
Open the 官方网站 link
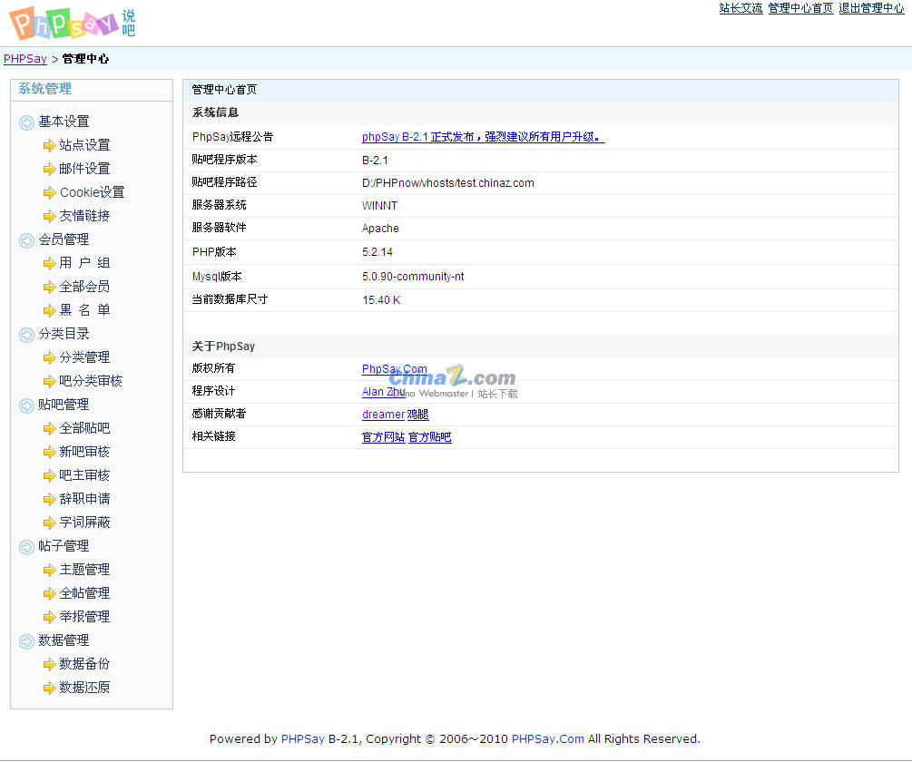[383, 437]
